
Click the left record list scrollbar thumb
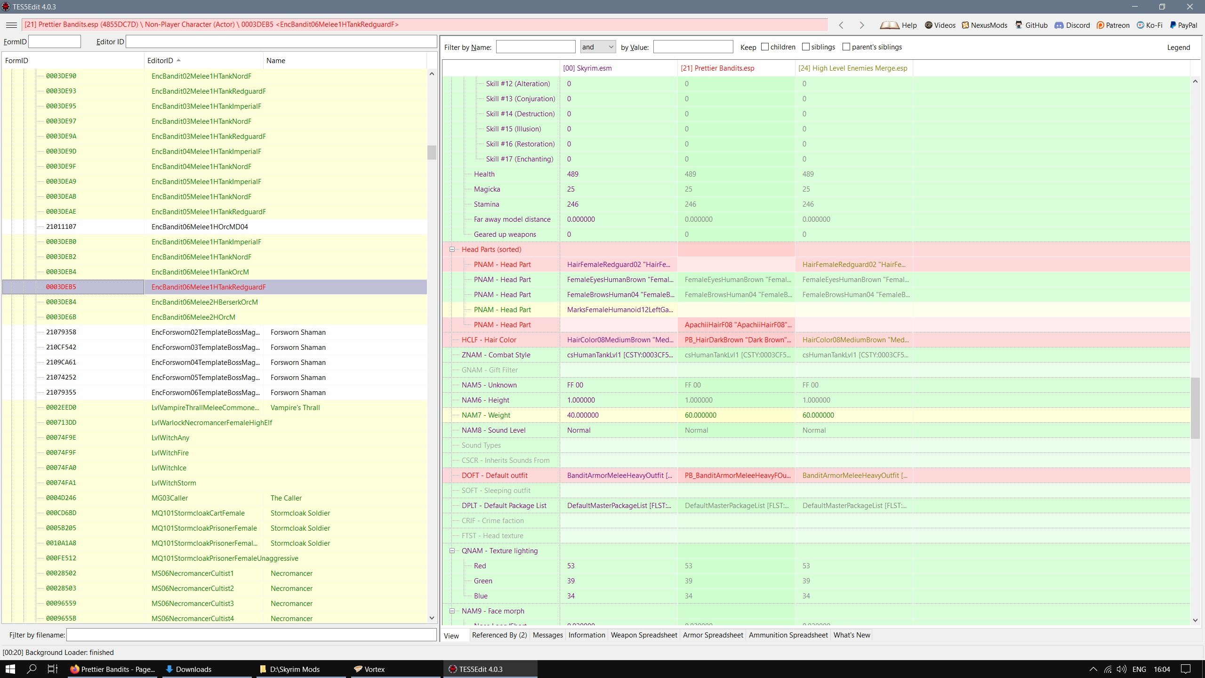432,152
